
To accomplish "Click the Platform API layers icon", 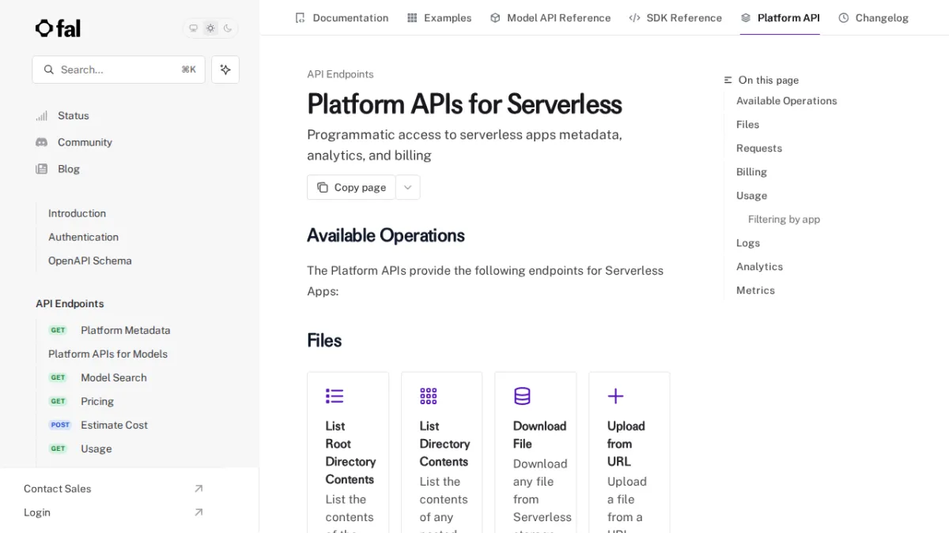I will coord(746,17).
